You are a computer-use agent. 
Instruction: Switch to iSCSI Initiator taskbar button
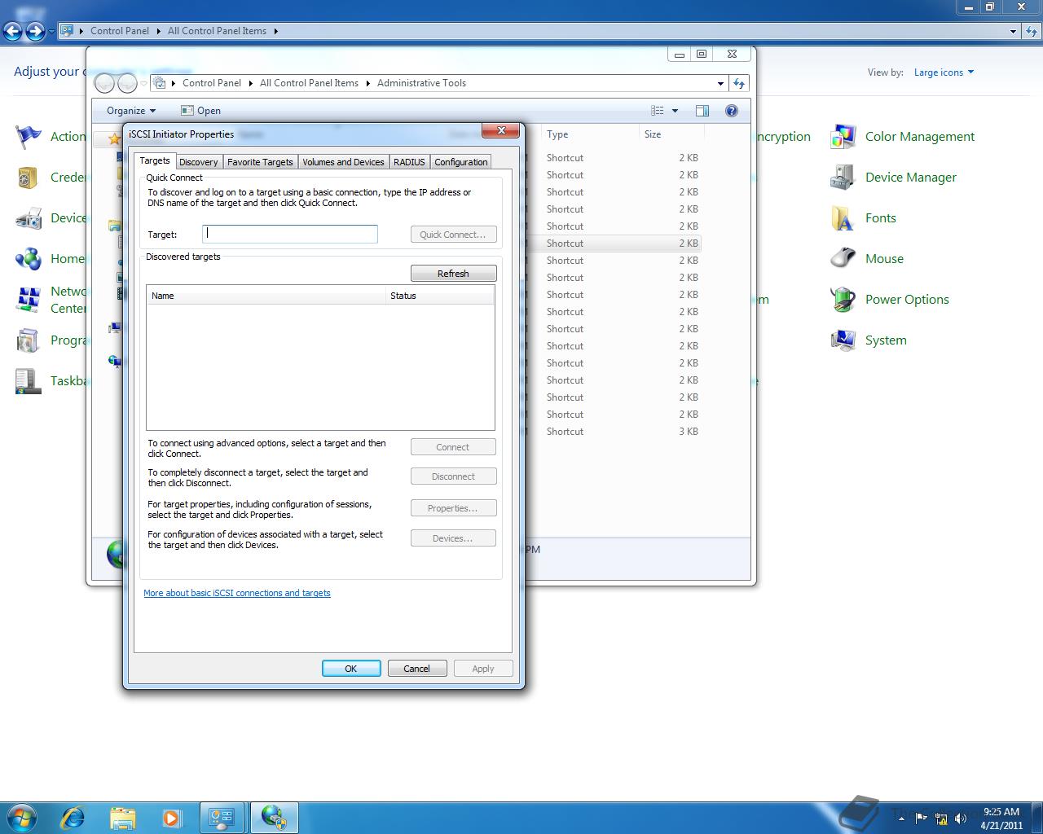[274, 817]
